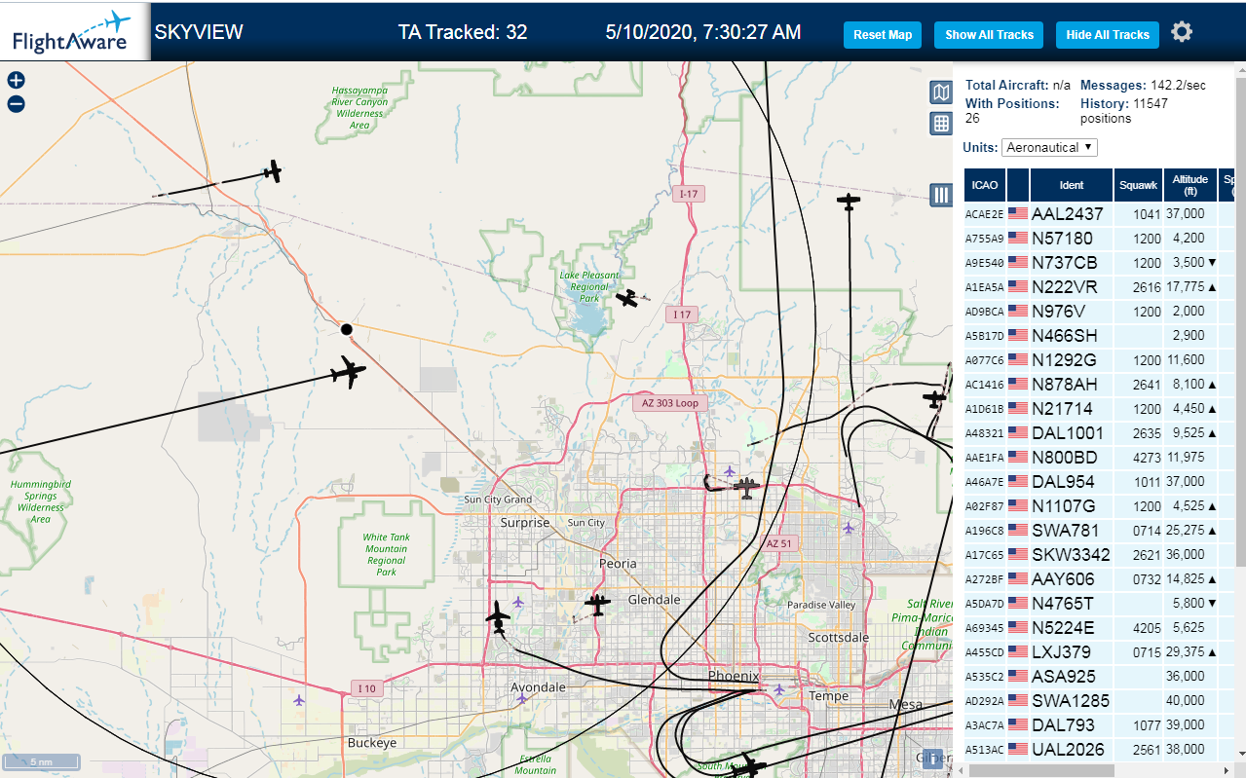Select the DAL1001 aircraft row
The height and width of the screenshot is (778, 1246).
tap(1099, 433)
